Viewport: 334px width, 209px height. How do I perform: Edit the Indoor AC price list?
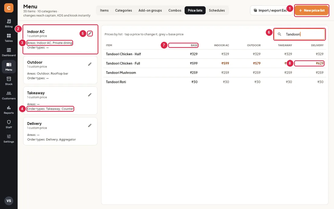[90, 33]
